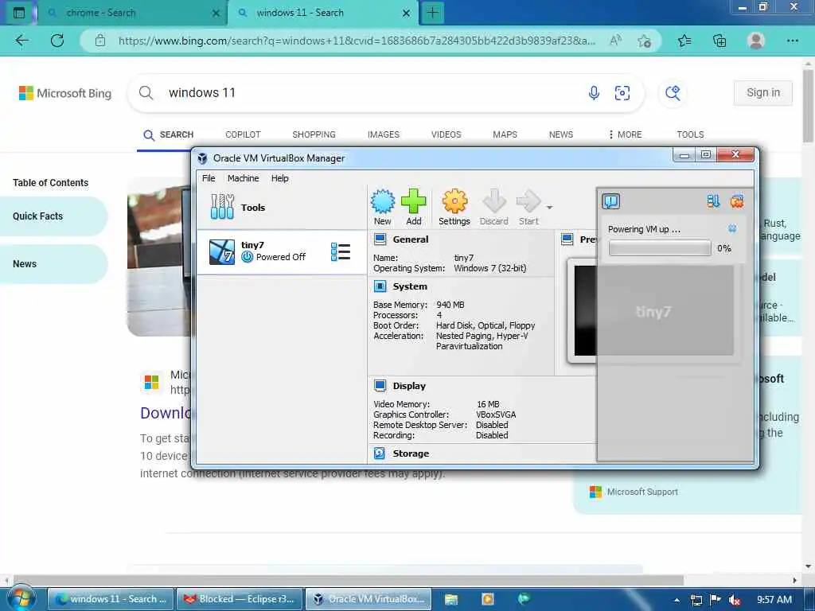Open File Explorer from the taskbar

coord(451,599)
